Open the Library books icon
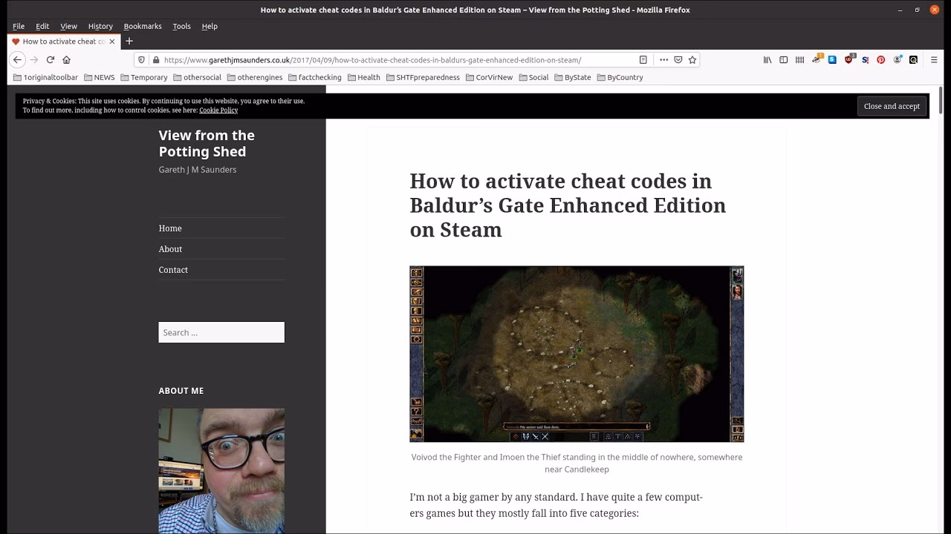Image resolution: width=951 pixels, height=534 pixels. tap(767, 59)
